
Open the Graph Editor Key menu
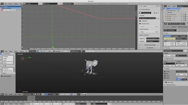coord(26,51)
